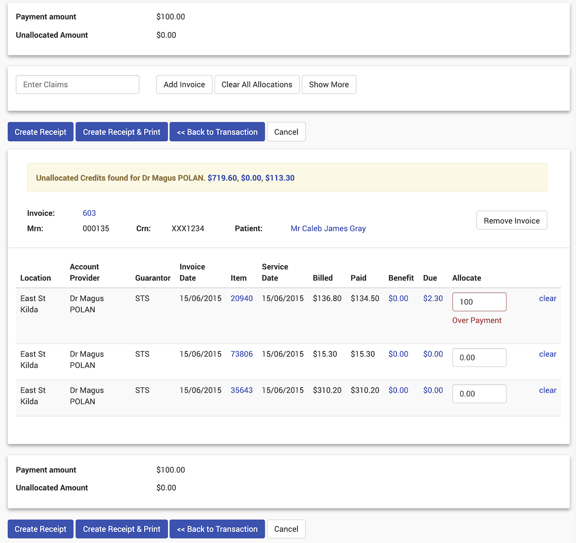Click allocate field for item 35643
This screenshot has width=576, height=543.
[x=479, y=394]
